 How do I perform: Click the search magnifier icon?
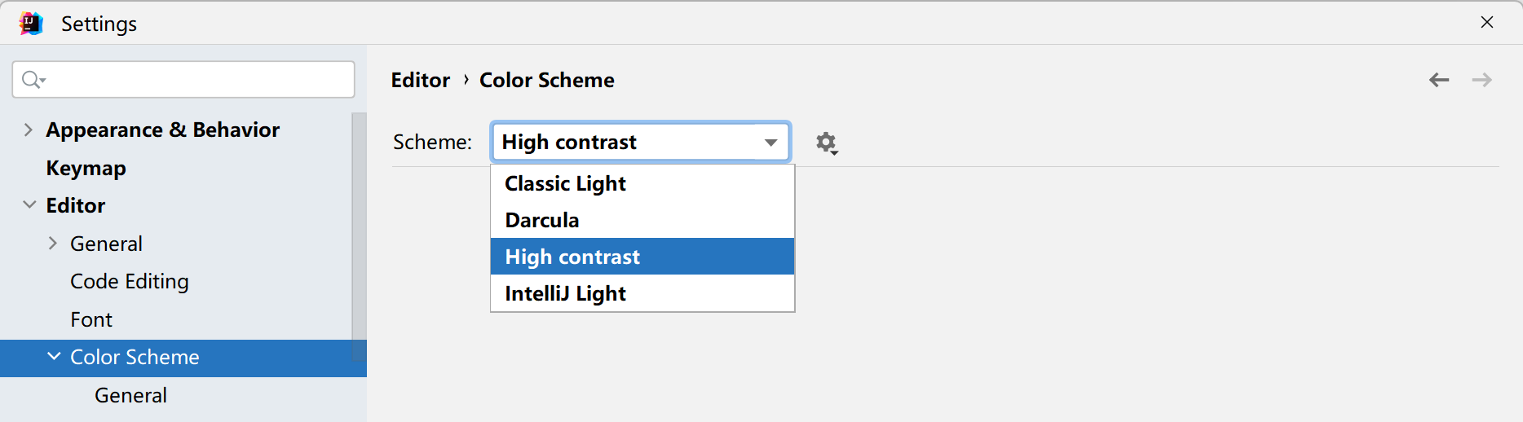pos(32,80)
